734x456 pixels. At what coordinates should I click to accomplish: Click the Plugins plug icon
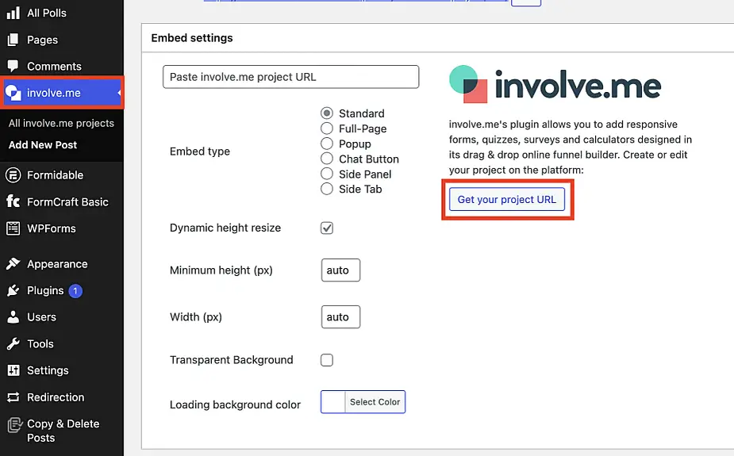point(13,291)
